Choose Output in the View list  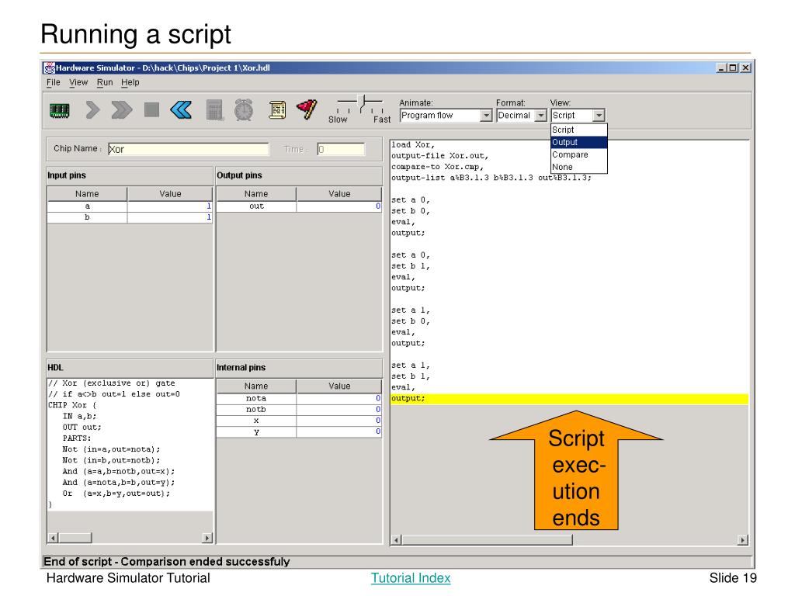(579, 143)
